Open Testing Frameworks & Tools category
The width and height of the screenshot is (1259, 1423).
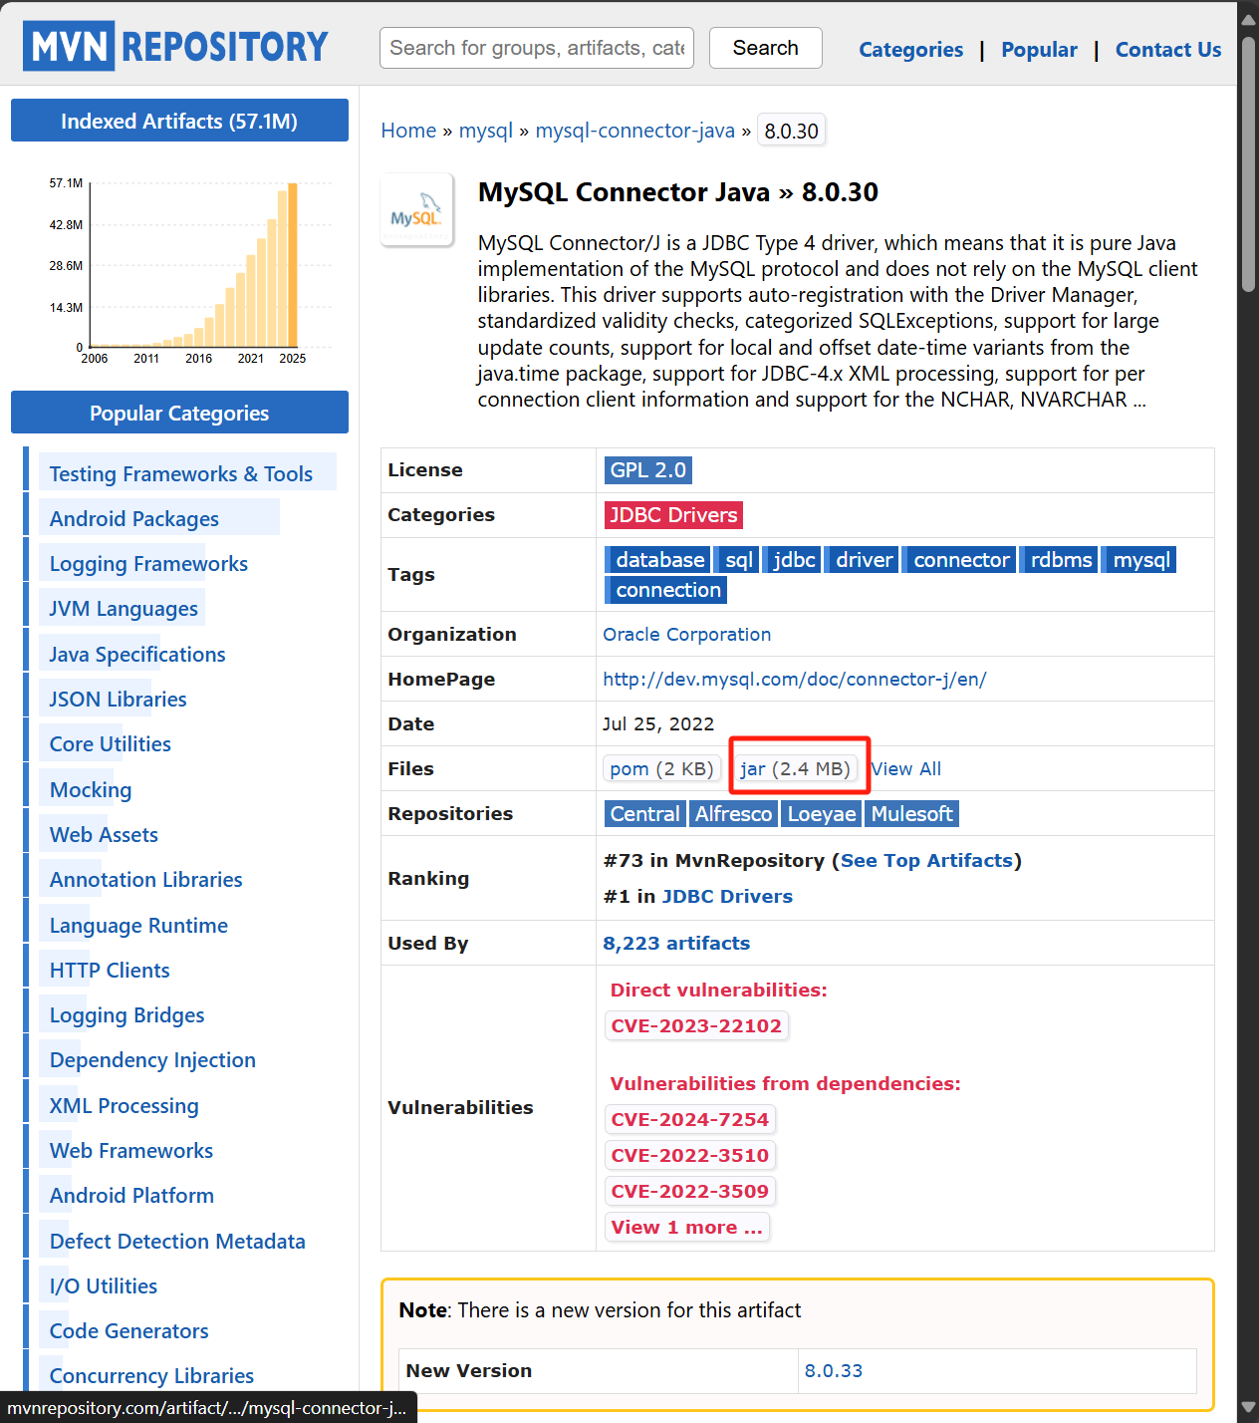tap(181, 474)
